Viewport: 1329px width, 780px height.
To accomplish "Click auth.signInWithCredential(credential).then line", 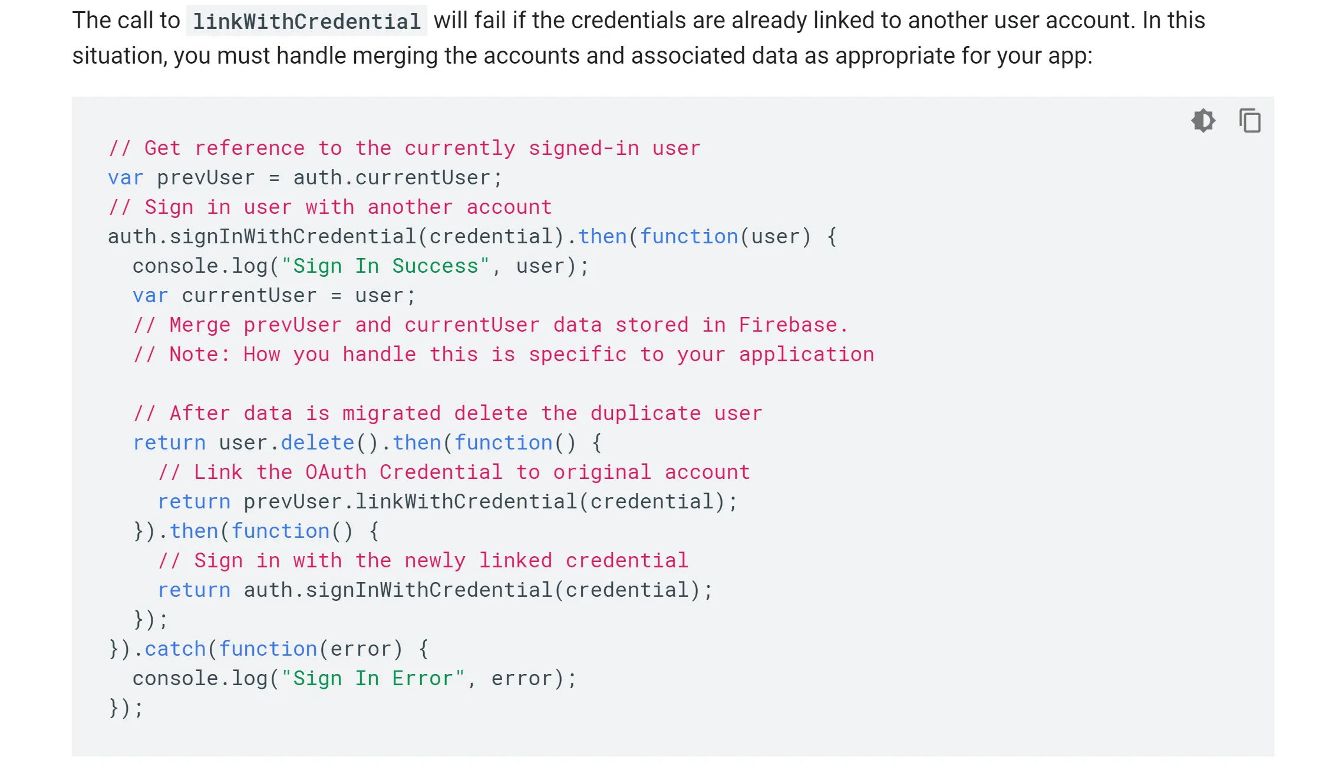I will pos(472,236).
